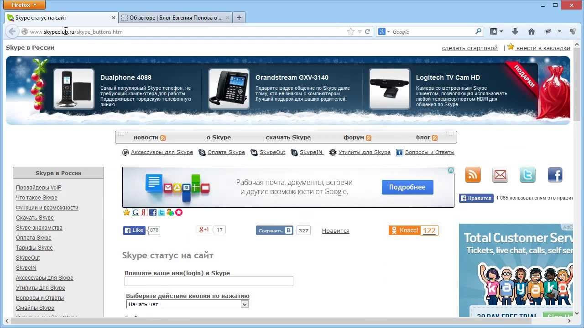This screenshot has width=584, height=328.
Task: Open the 'скачать Skype' menu item
Action: click(288, 137)
